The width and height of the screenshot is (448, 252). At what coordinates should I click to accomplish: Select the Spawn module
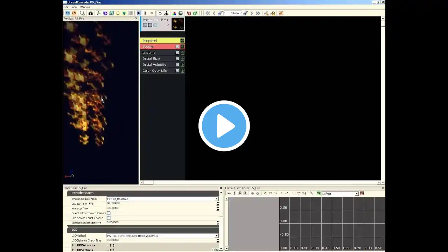[162, 47]
